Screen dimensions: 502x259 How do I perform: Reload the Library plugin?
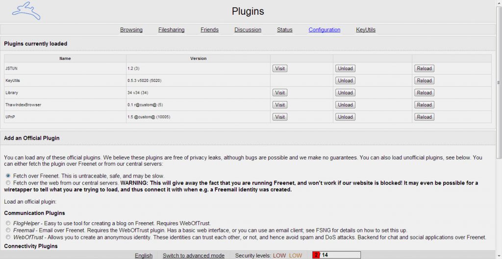point(424,93)
